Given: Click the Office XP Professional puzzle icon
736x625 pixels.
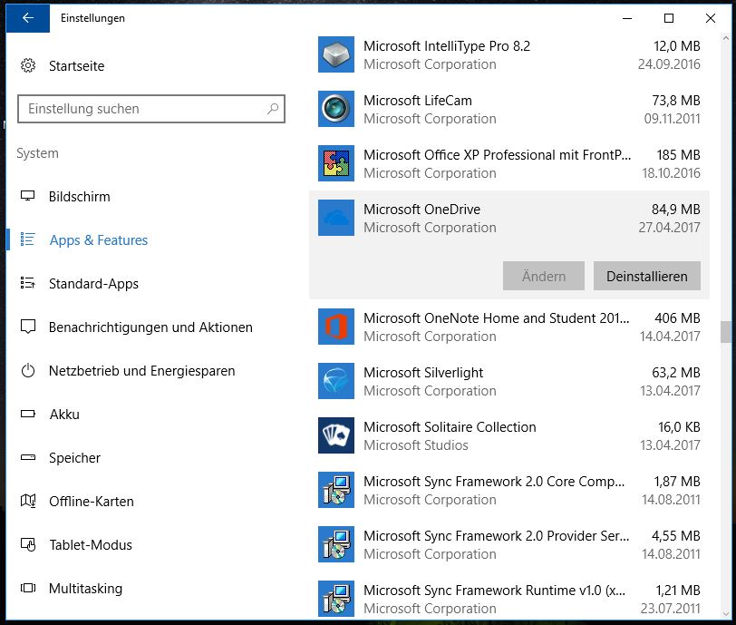Looking at the screenshot, I should click(x=336, y=164).
